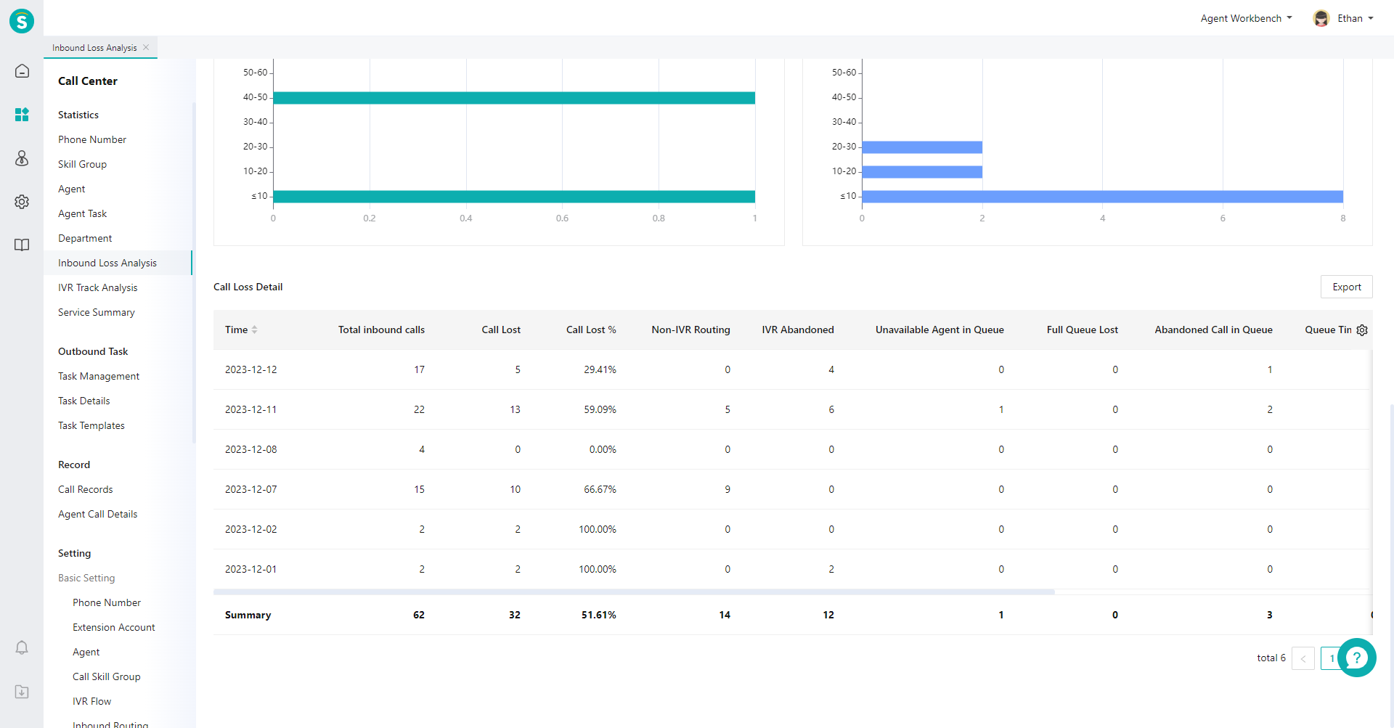This screenshot has height=728, width=1394.
Task: Click the green S app logo
Action: (x=22, y=21)
